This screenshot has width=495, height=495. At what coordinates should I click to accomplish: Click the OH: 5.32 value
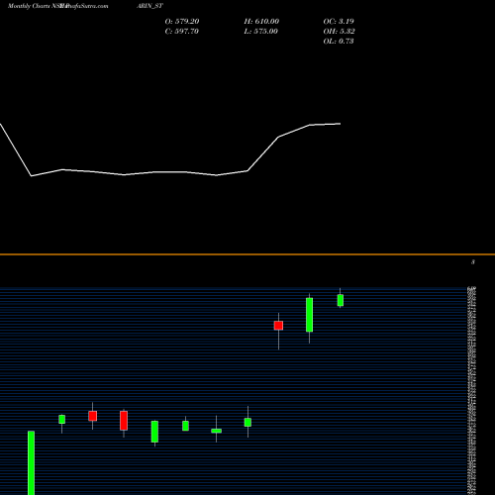click(339, 32)
